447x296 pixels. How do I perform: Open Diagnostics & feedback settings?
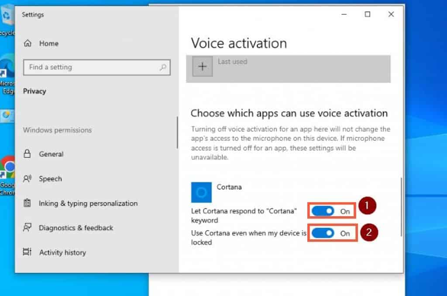(x=76, y=228)
